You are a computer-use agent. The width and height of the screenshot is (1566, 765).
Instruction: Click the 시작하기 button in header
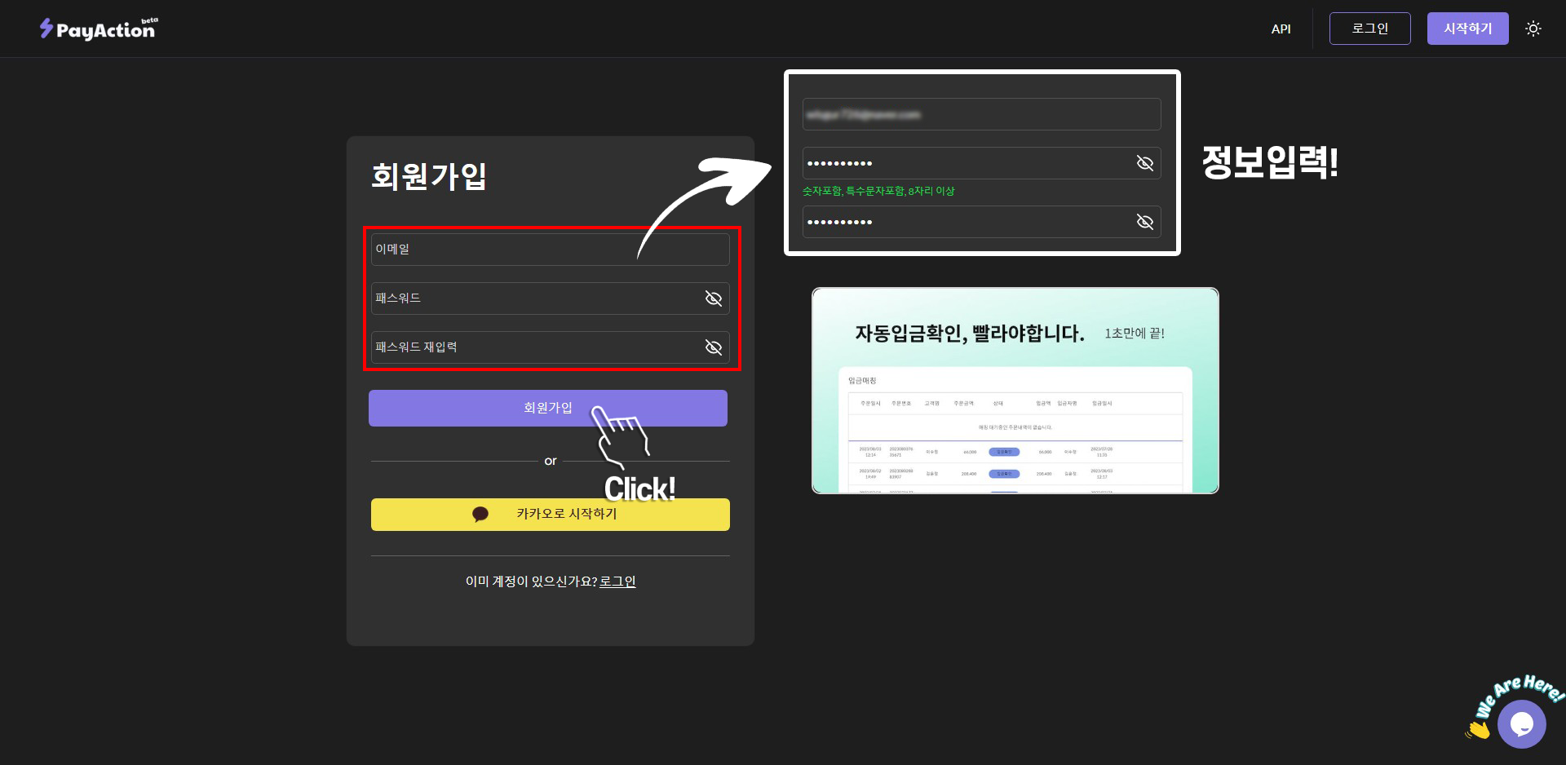tap(1467, 29)
